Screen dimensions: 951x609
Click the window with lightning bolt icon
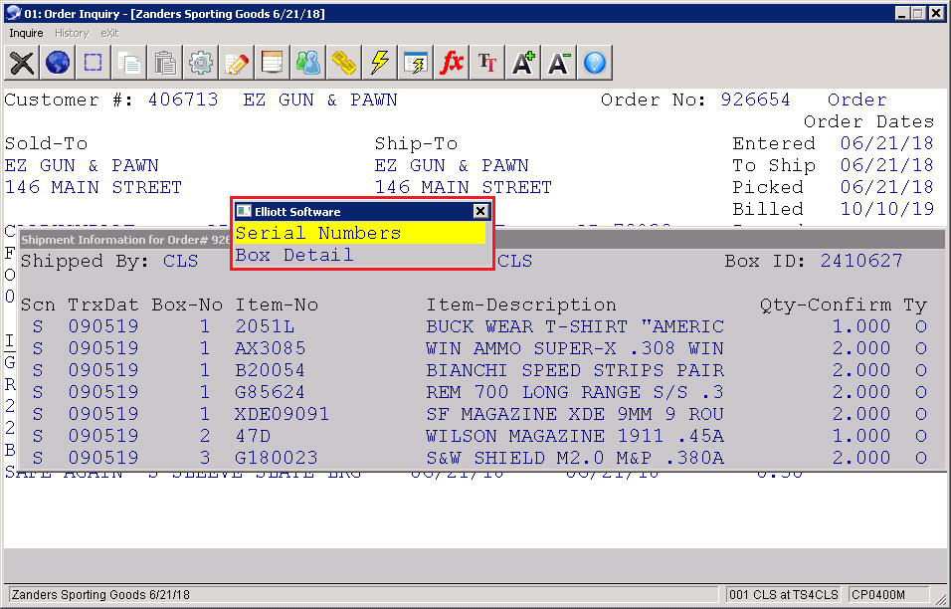(416, 63)
